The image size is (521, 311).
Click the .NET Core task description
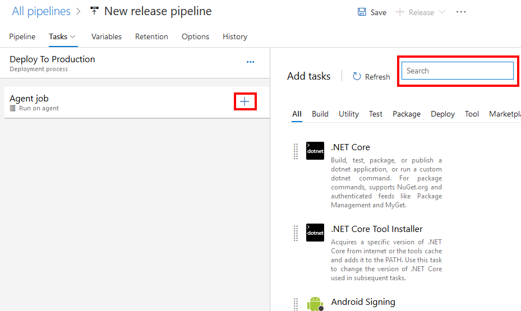click(x=386, y=183)
